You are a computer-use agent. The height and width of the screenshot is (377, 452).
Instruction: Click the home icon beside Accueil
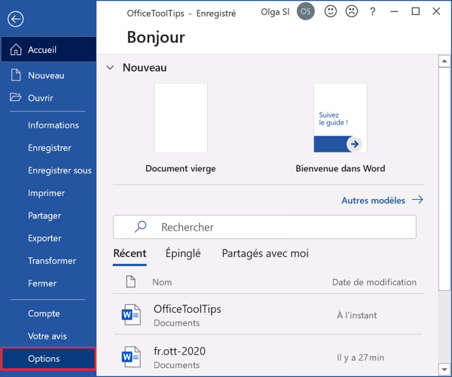[16, 49]
